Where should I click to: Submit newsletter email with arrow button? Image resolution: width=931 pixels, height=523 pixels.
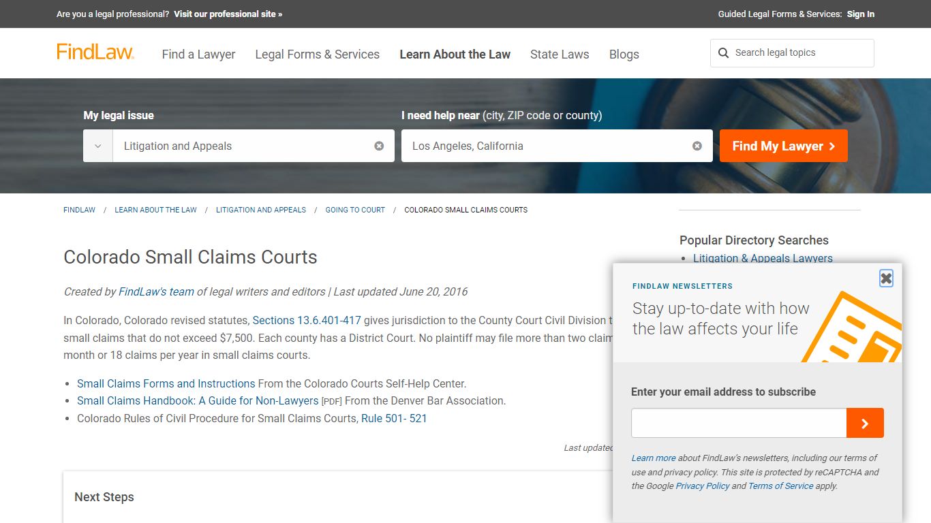(865, 423)
